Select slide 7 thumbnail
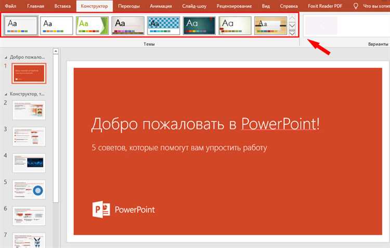Viewport: 390px width, 248px height. 29,240
